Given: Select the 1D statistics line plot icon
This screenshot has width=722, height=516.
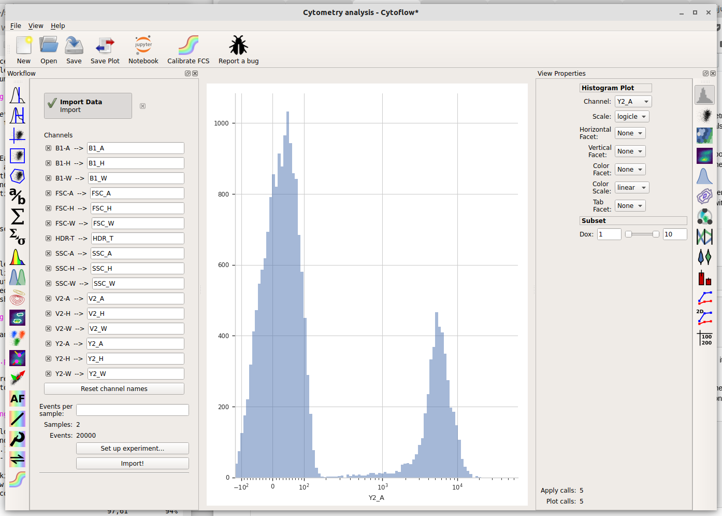Looking at the screenshot, I should tap(704, 298).
